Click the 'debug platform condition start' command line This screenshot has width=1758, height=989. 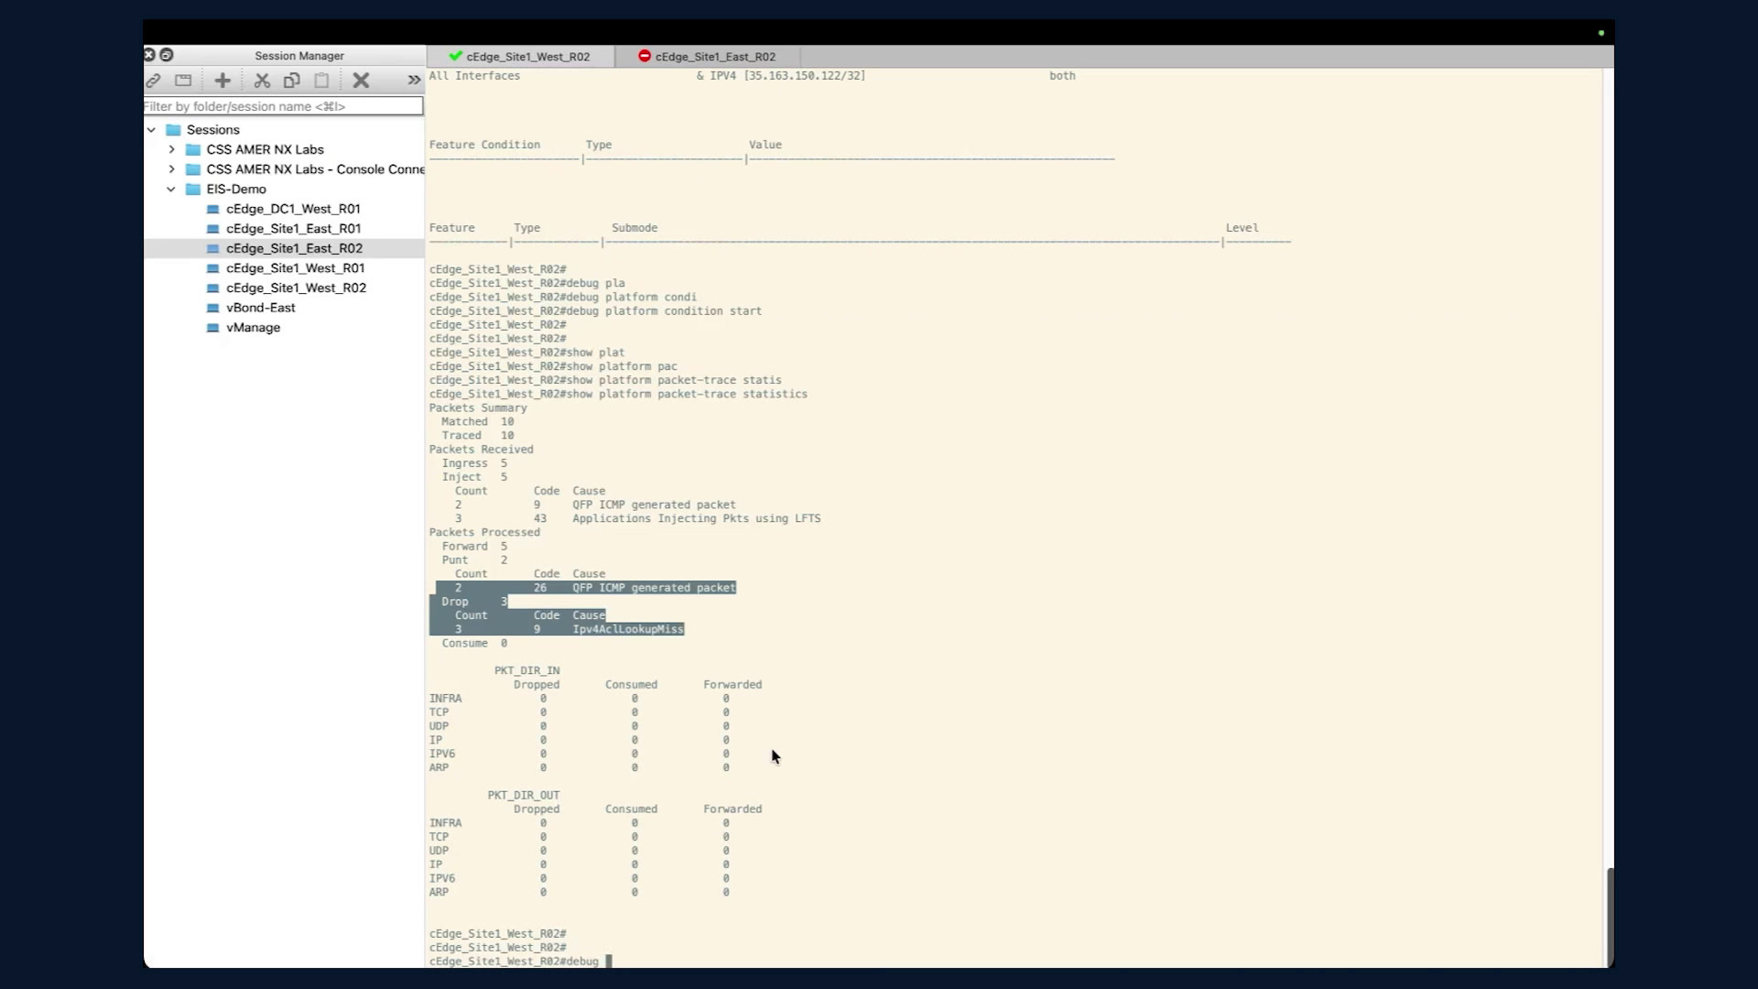tap(595, 311)
